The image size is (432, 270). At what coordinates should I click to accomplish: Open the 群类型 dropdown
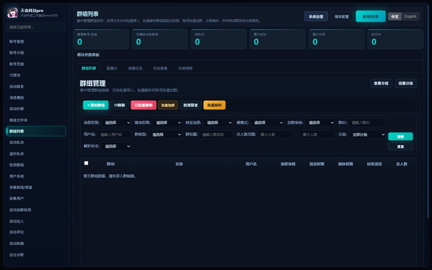point(165,134)
